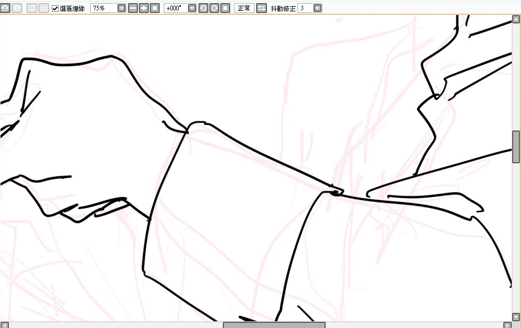Image resolution: width=521 pixels, height=328 pixels.
Task: Reset the zoom with the square icon
Action: 154,8
